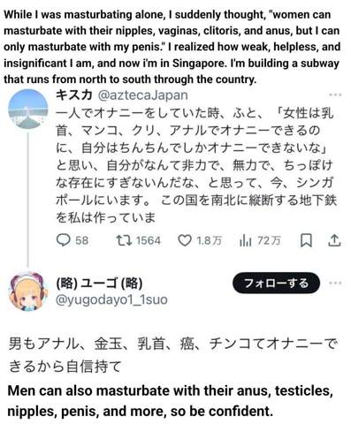Screen dimensions: 351x424
Task: Click the reply speech bubble icon
Action: (63, 240)
